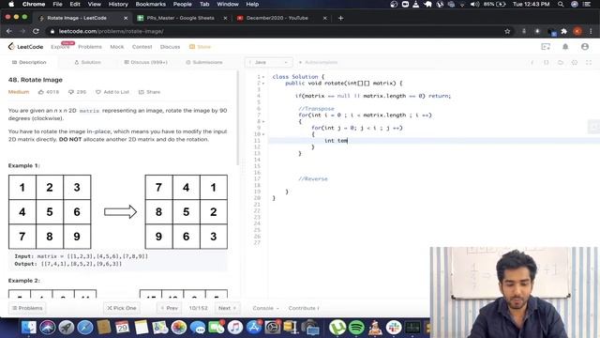Reload the page

(x=36, y=31)
